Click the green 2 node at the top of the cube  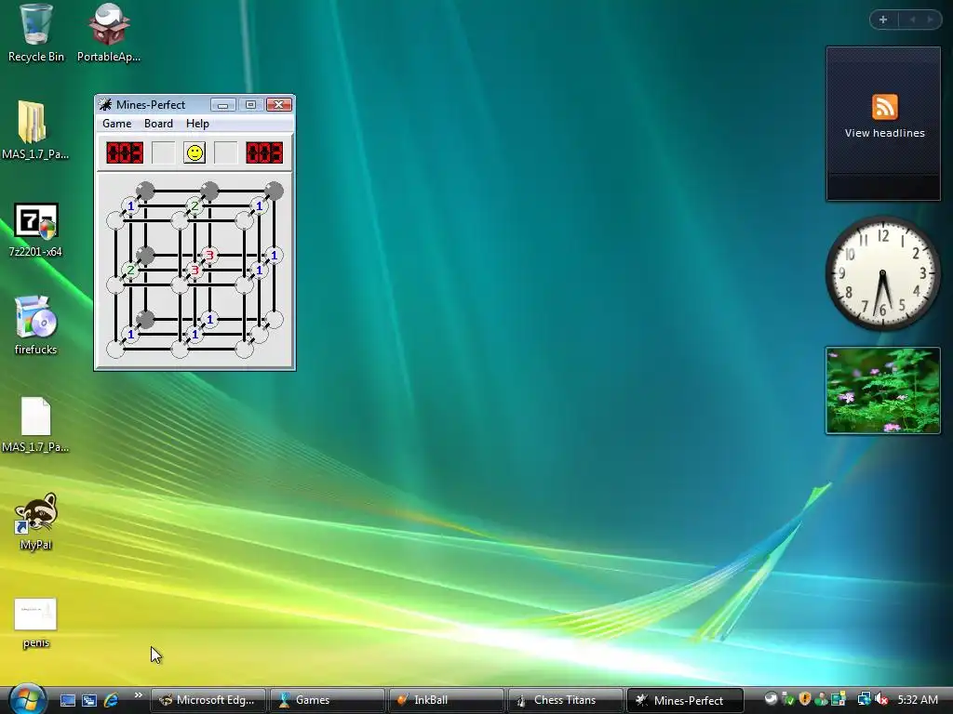(195, 206)
